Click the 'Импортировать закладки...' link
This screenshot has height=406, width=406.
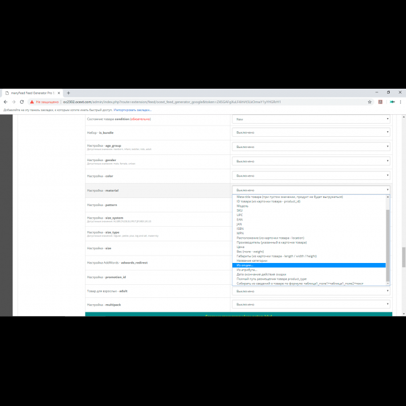coord(132,109)
